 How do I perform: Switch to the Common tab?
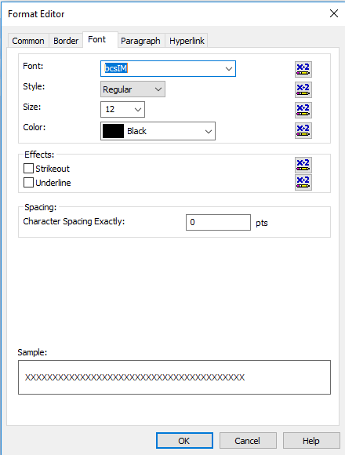tap(28, 41)
